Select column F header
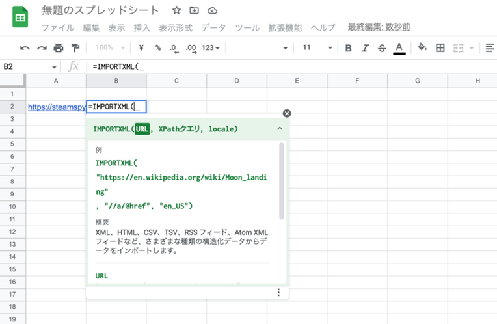The width and height of the screenshot is (497, 324). point(357,81)
